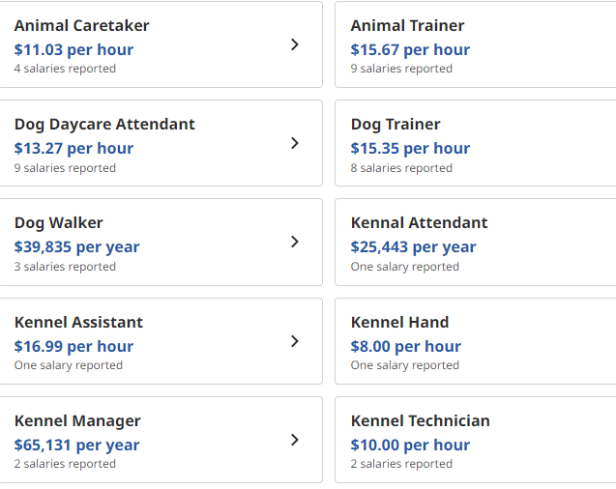Open the Animal Trainer job title
The height and width of the screenshot is (489, 616).
407,26
